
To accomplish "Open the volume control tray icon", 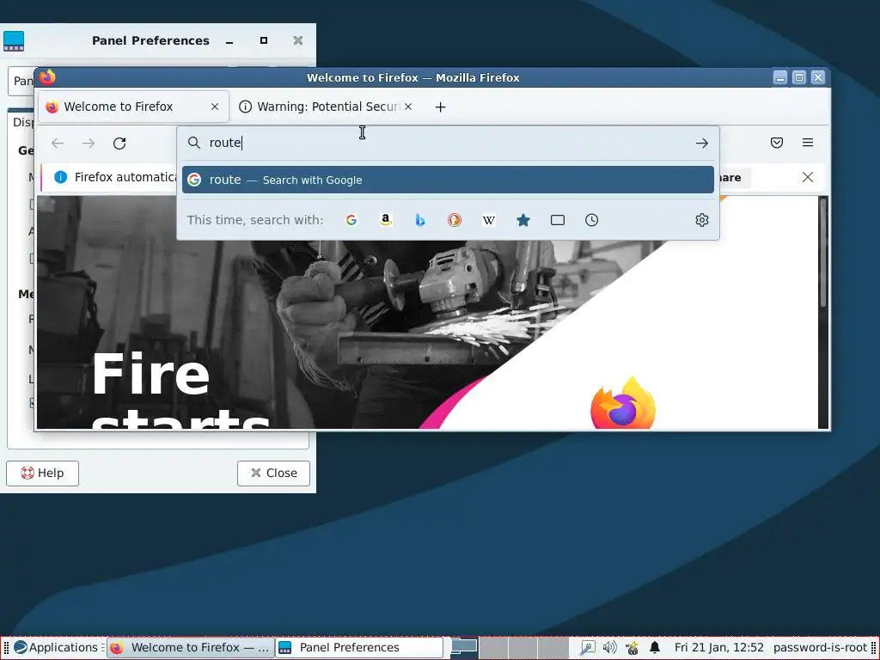I will tap(609, 648).
